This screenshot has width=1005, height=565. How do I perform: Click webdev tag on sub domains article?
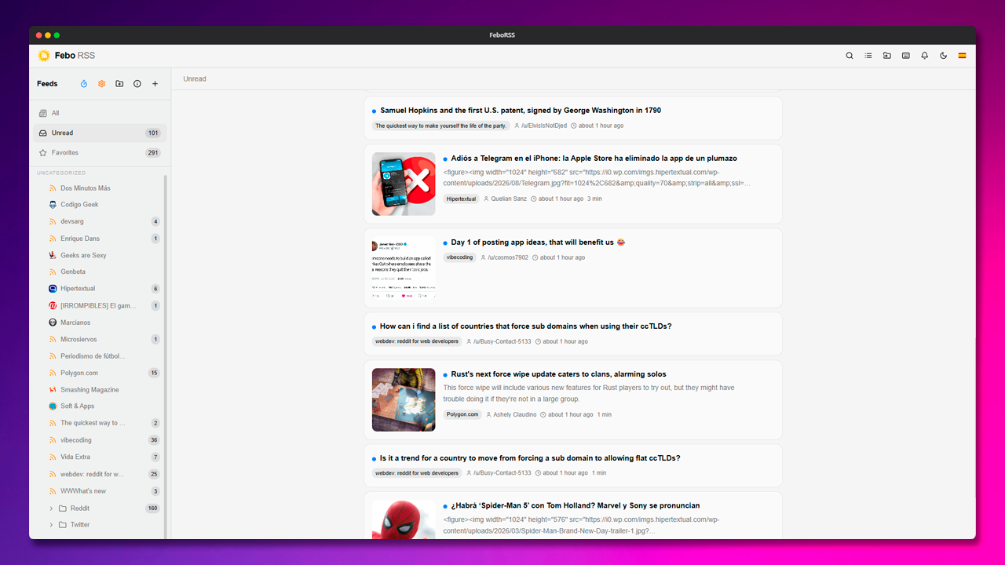coord(417,341)
